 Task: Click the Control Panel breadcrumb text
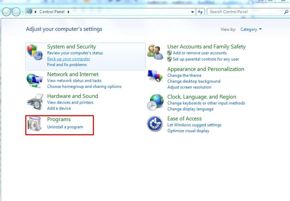point(52,12)
